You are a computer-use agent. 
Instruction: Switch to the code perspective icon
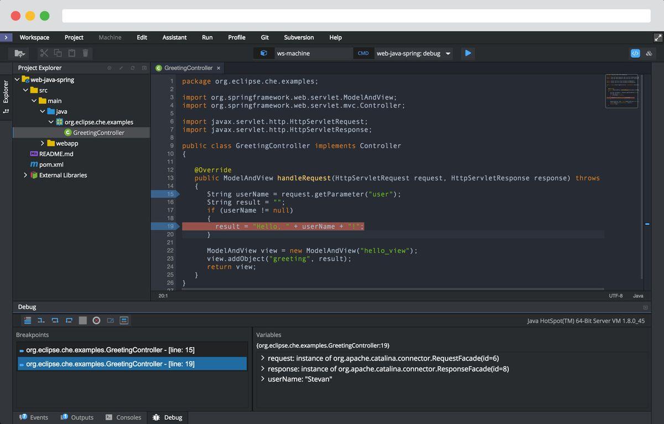coord(635,53)
